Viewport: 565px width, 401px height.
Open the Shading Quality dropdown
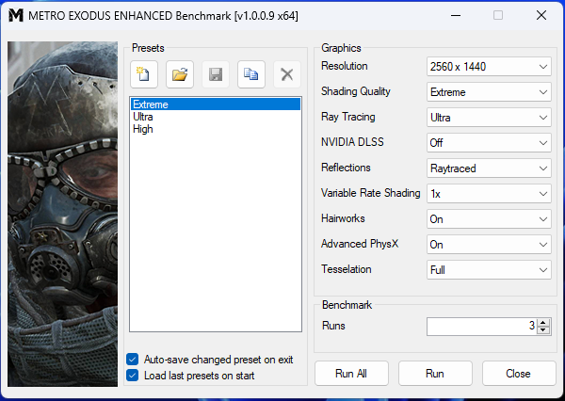tap(489, 92)
